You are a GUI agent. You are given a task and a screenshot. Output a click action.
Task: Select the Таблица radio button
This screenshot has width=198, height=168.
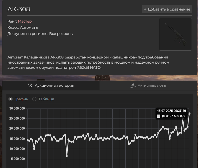(x=34, y=99)
